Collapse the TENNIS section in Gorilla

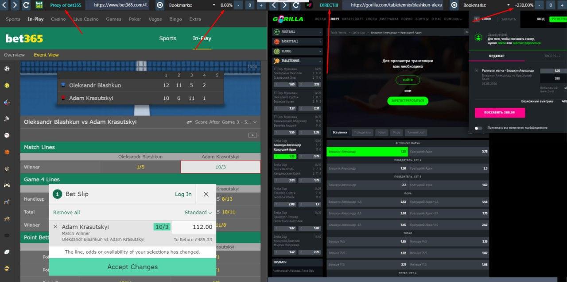coord(298,51)
